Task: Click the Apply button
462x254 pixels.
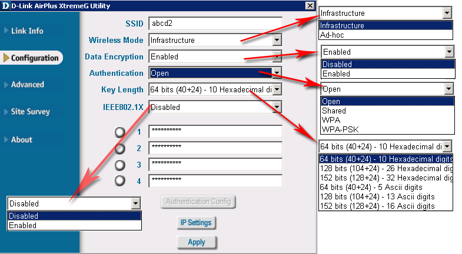Action: coord(197,242)
